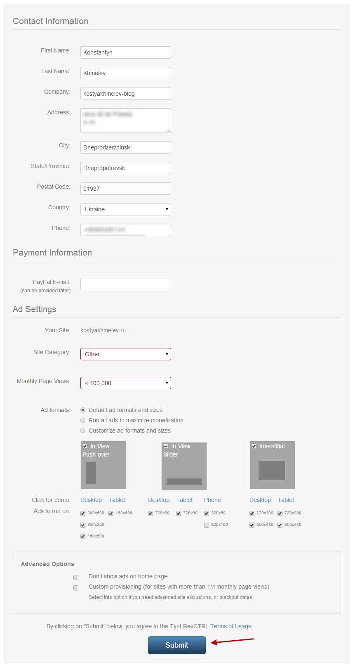Open the Terms of Usage link
This screenshot has height=665, width=355.
click(231, 626)
